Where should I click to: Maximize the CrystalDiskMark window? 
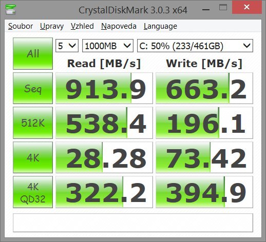(223, 8)
